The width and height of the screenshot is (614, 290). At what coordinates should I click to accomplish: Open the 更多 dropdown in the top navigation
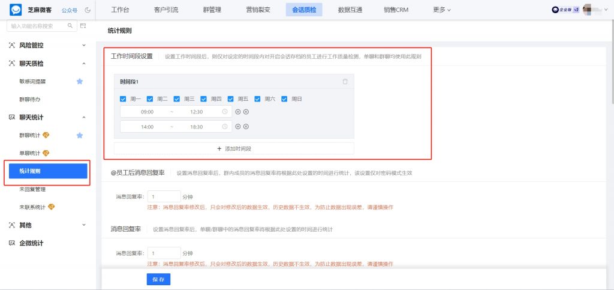[x=442, y=10]
